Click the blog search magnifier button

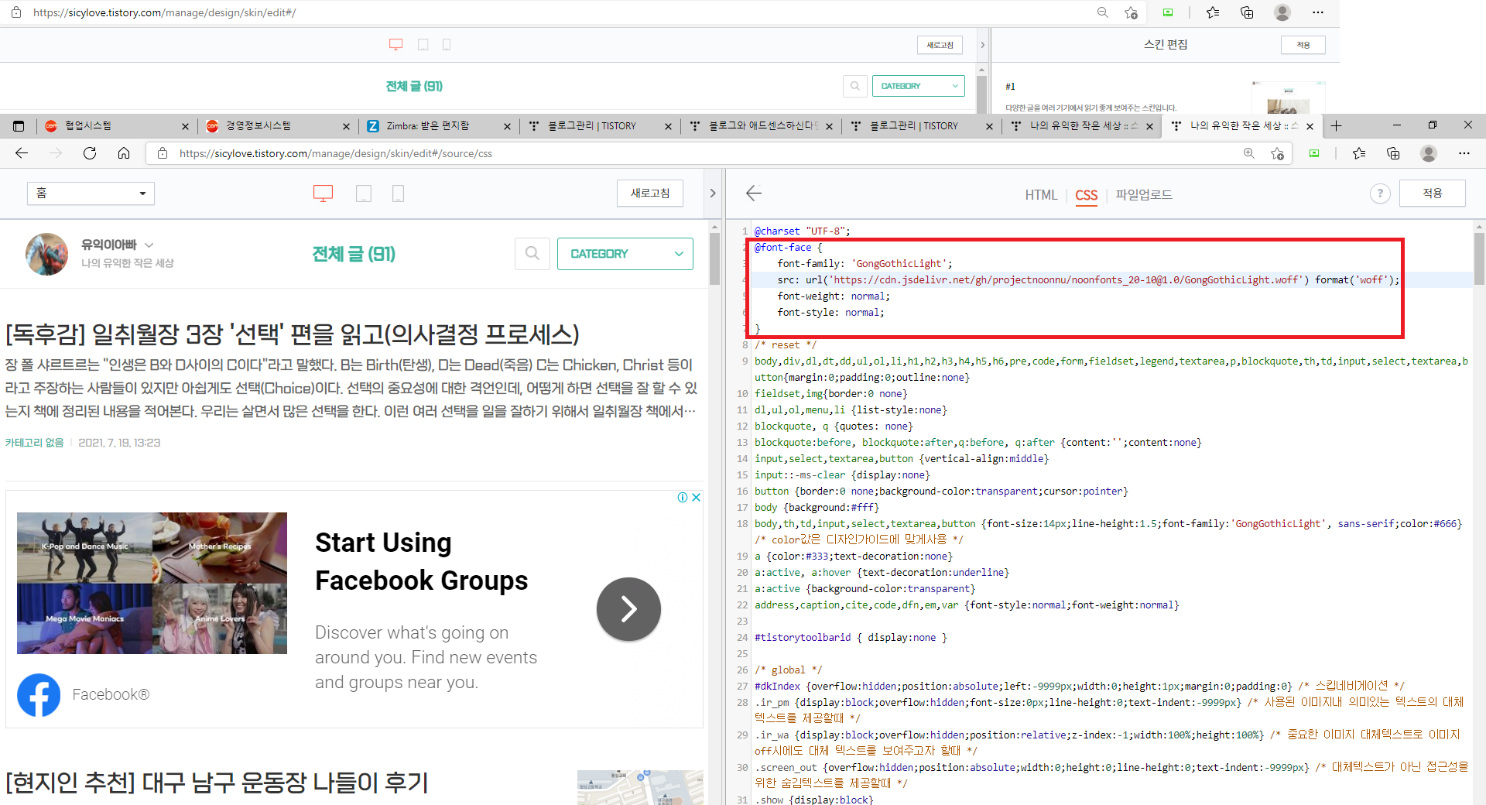point(532,254)
